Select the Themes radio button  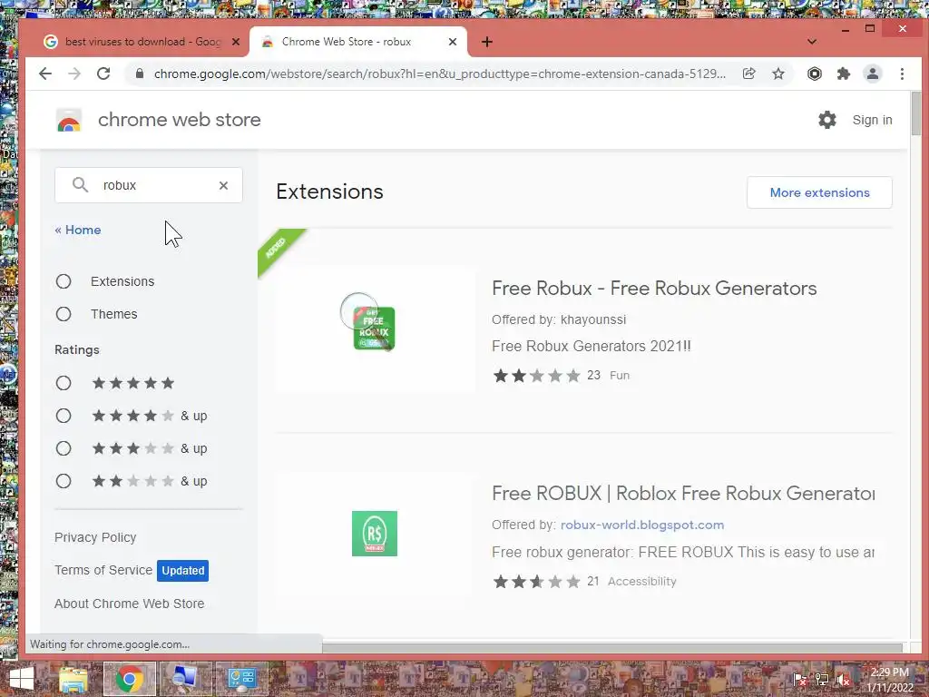tap(64, 314)
